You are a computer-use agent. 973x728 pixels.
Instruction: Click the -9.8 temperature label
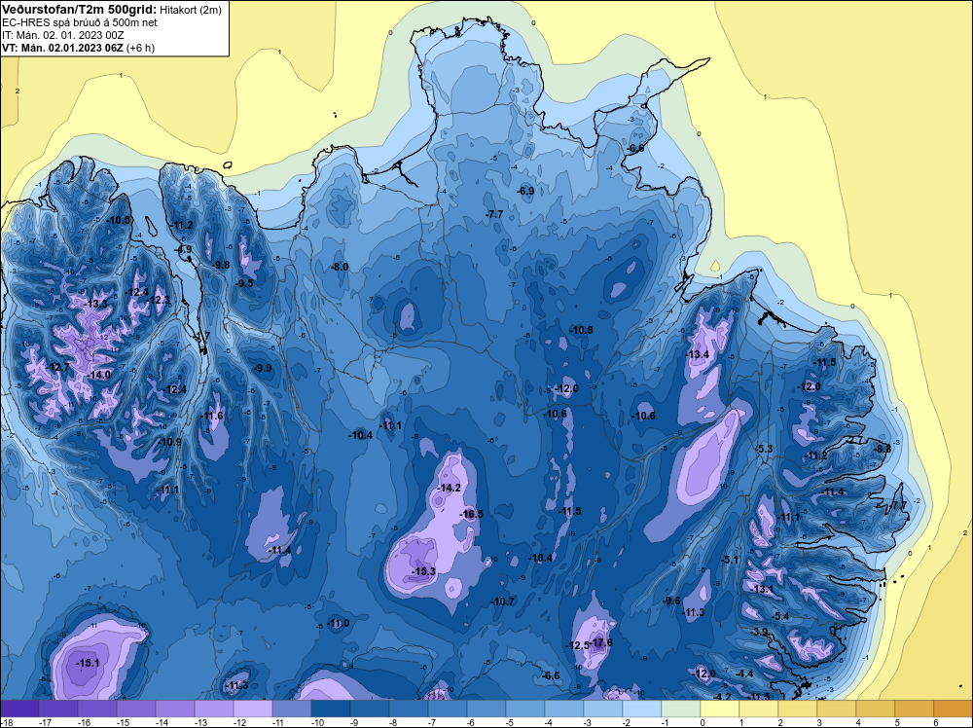point(221,265)
